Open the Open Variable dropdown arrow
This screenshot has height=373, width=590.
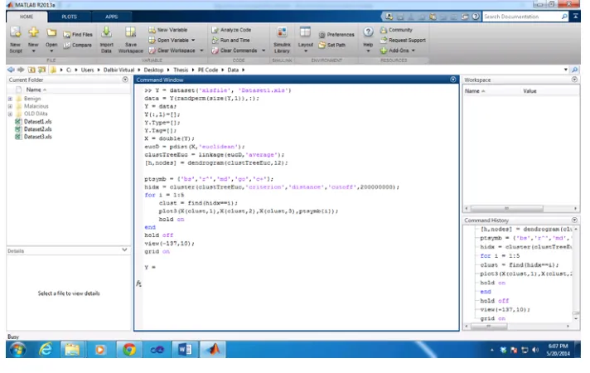(x=193, y=40)
